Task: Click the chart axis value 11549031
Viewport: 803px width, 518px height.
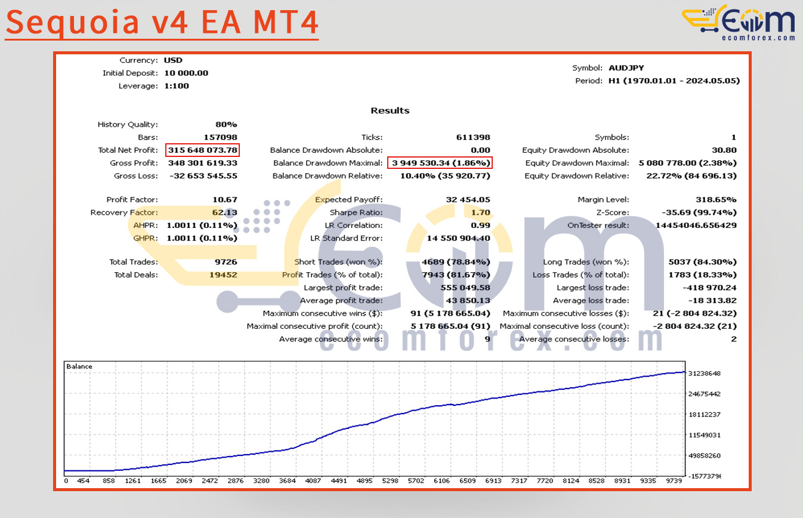Action: click(705, 435)
